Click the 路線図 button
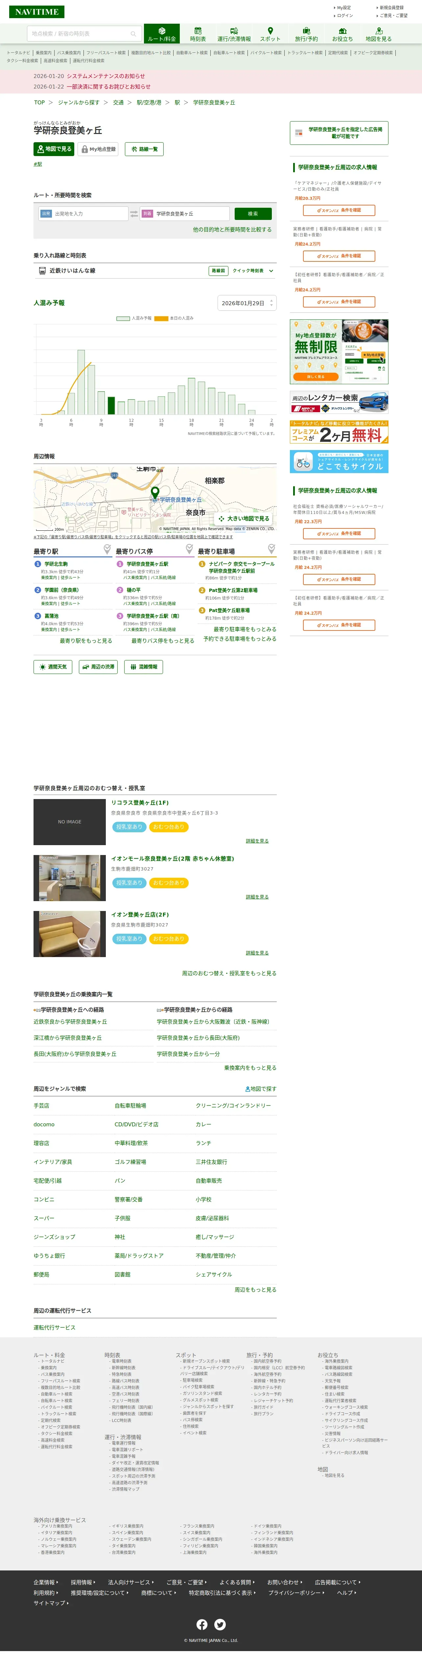This screenshot has height=1659, width=422. 218,271
